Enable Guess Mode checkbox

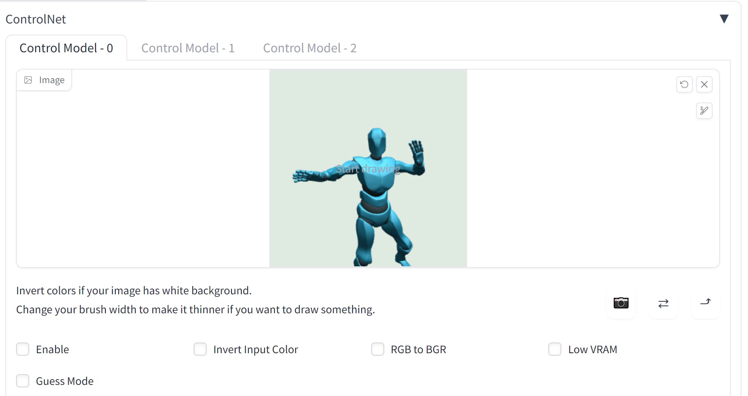click(x=23, y=381)
